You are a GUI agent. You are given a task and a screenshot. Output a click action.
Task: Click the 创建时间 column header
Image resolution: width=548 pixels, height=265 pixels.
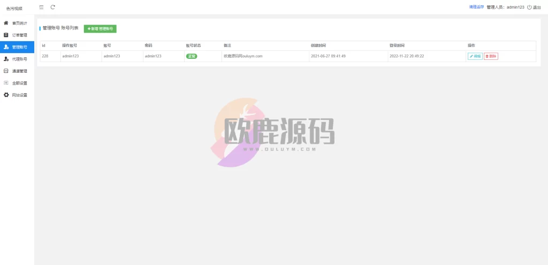point(318,46)
